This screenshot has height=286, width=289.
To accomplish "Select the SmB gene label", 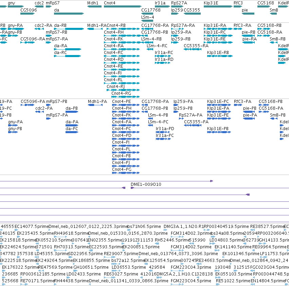I will click(x=274, y=10).
